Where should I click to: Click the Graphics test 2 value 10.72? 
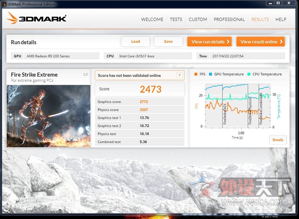click(x=144, y=126)
